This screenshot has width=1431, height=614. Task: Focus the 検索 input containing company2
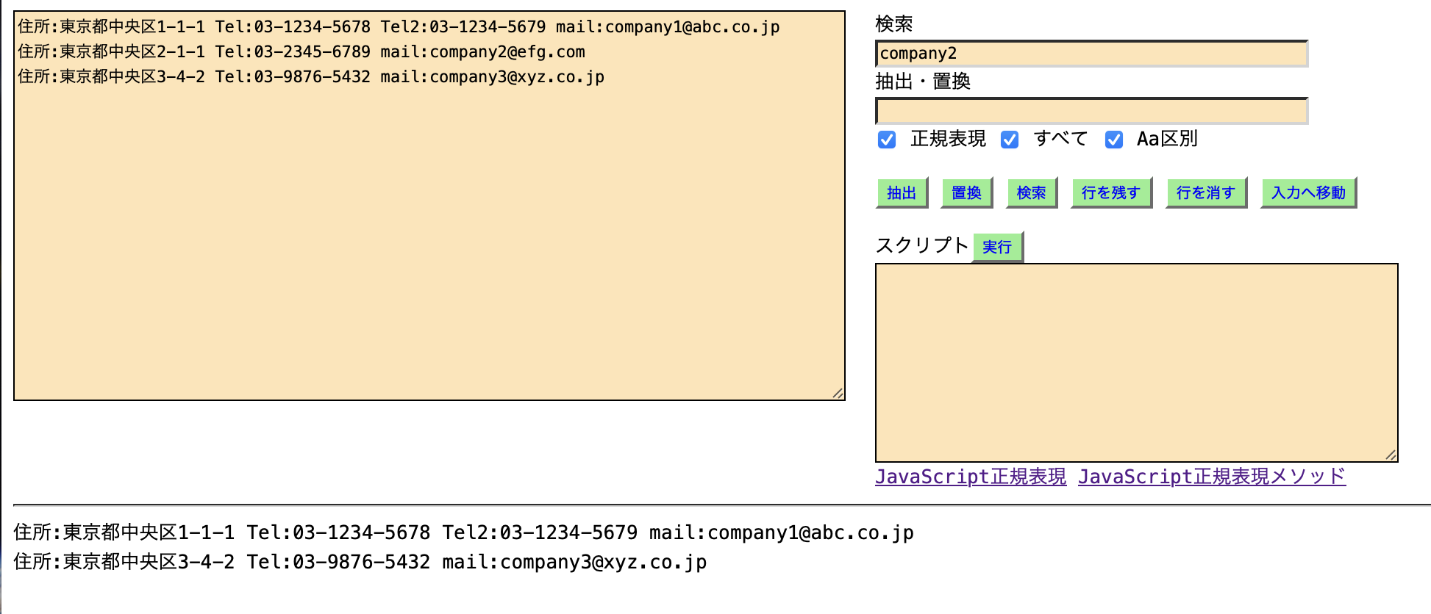[1091, 54]
